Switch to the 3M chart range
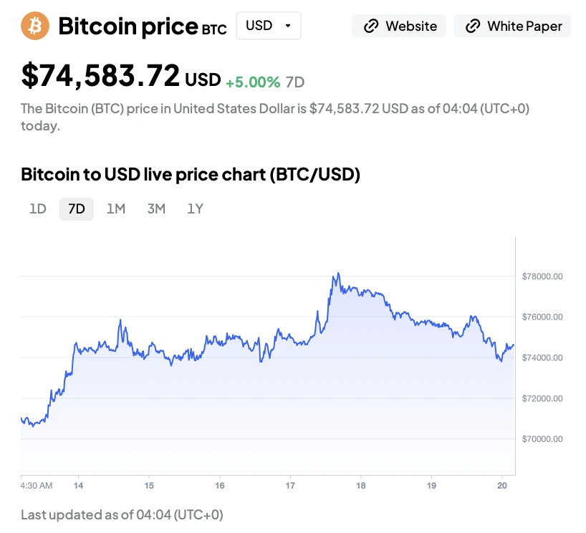 [x=156, y=209]
